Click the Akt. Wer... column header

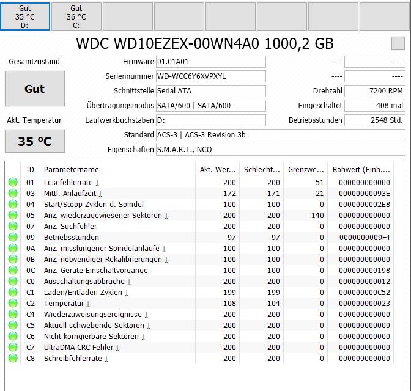tap(217, 170)
